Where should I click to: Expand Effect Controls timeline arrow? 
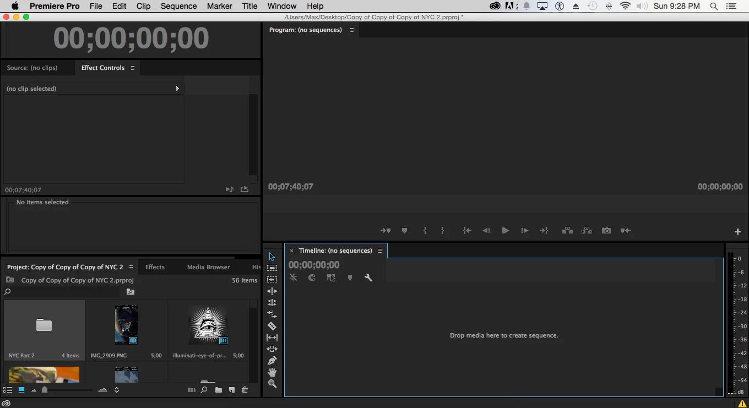tap(177, 89)
